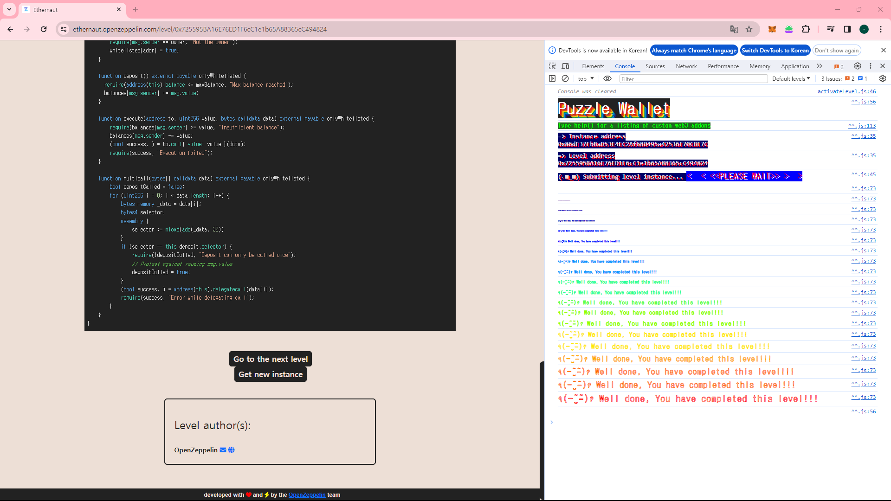Go back to the previous page

[x=10, y=29]
